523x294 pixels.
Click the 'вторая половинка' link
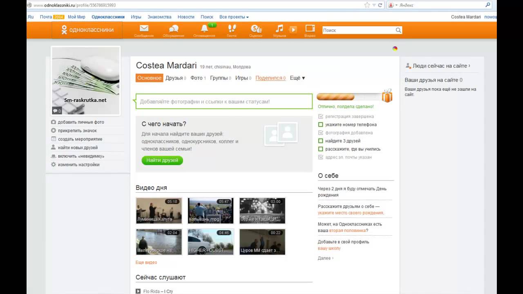pyautogui.click(x=347, y=230)
